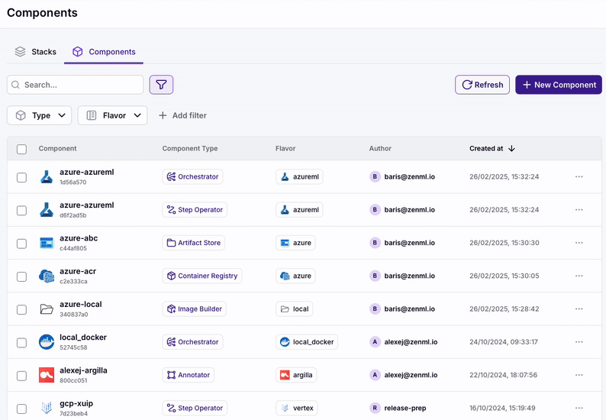Select the alexej-argilla row checkbox

[21, 375]
